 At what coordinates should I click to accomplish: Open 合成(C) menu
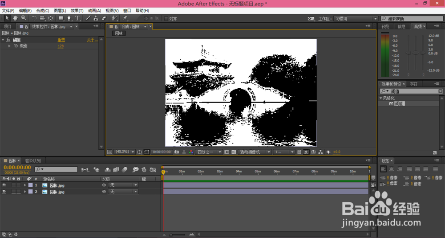point(43,11)
